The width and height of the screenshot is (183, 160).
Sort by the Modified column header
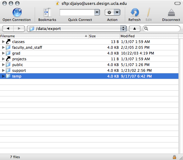(149, 36)
